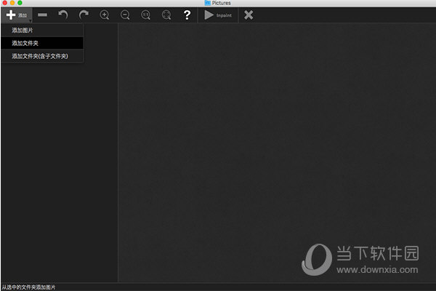Minimize the window using the yellow button

[12, 3]
